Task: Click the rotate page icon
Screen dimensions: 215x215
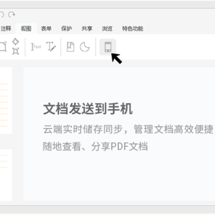Action: tap(3, 47)
